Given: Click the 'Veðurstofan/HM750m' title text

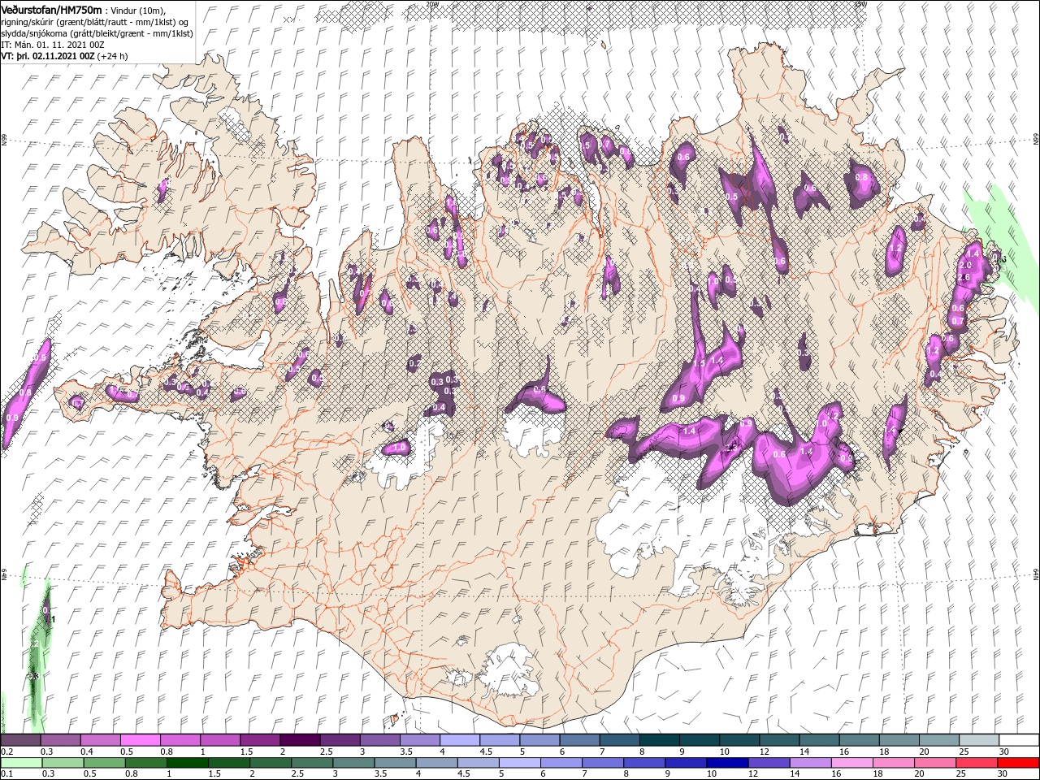Looking at the screenshot, I should (x=52, y=9).
